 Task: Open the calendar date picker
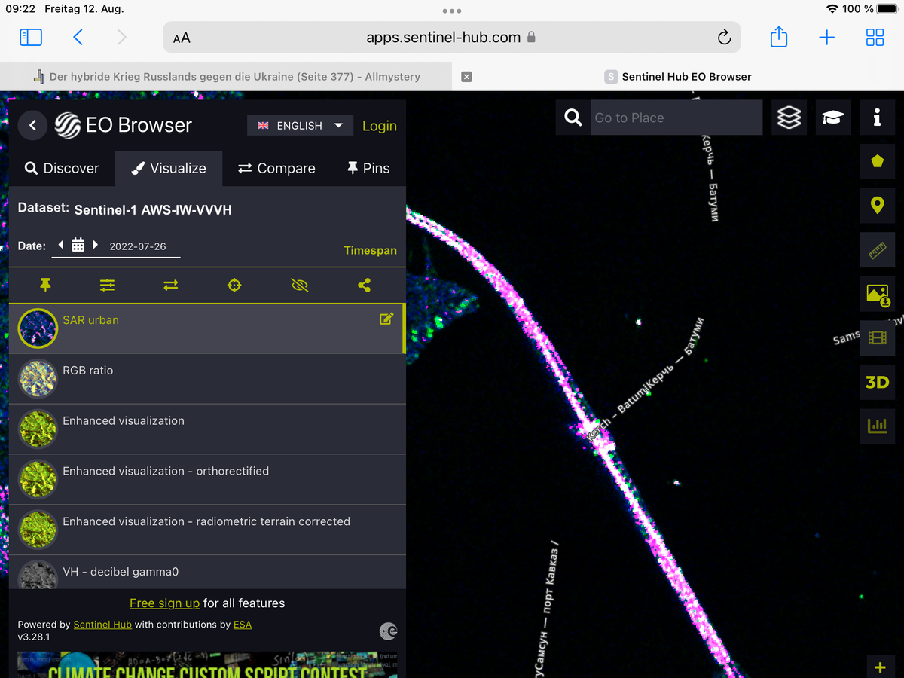(78, 245)
